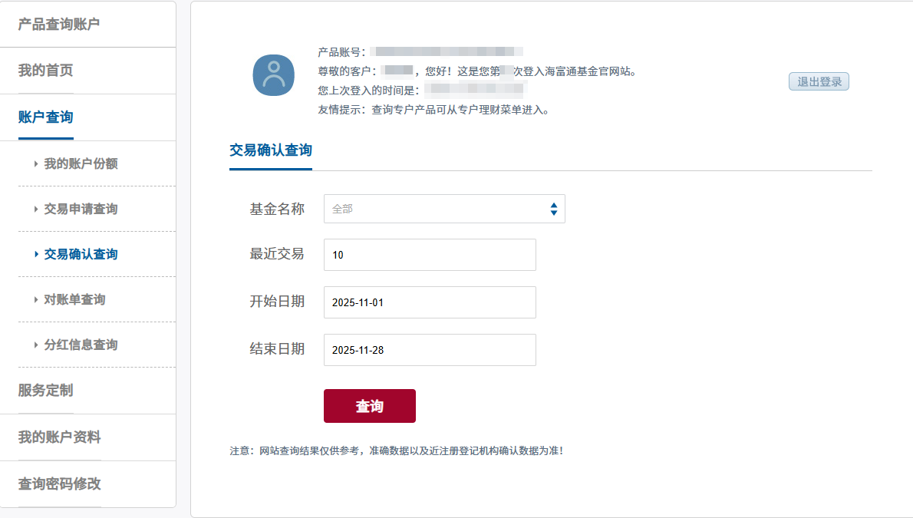This screenshot has height=518, width=913.
Task: Click the user avatar icon
Action: pos(274,76)
